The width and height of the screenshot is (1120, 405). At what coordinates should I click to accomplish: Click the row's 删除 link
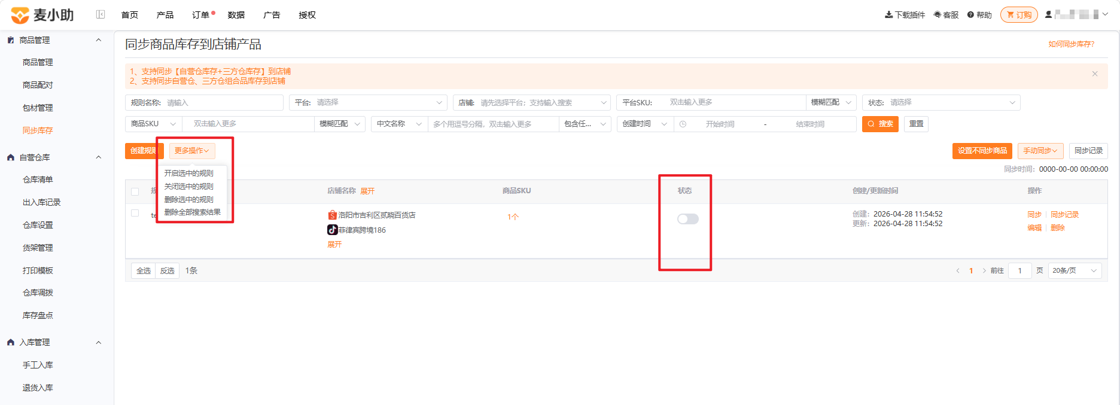pyautogui.click(x=1058, y=227)
